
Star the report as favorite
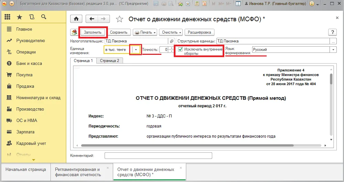[x=119, y=19]
